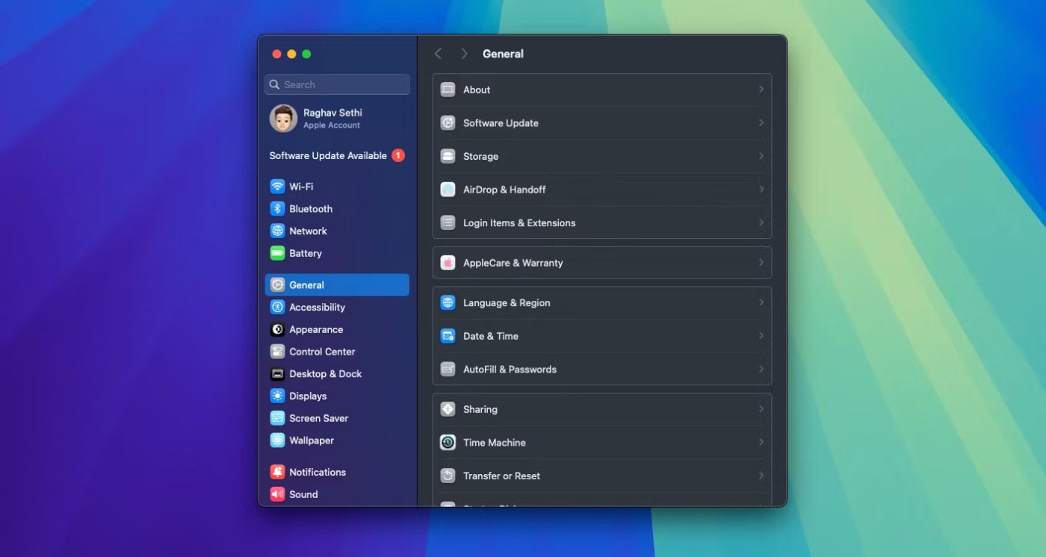
Task: Select the Accessibility icon in sidebar
Action: (x=277, y=307)
